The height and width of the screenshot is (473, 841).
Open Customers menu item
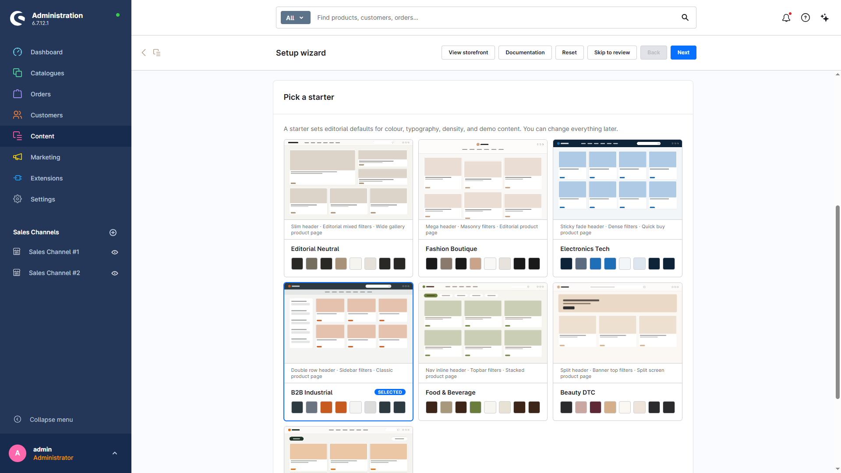(x=66, y=115)
